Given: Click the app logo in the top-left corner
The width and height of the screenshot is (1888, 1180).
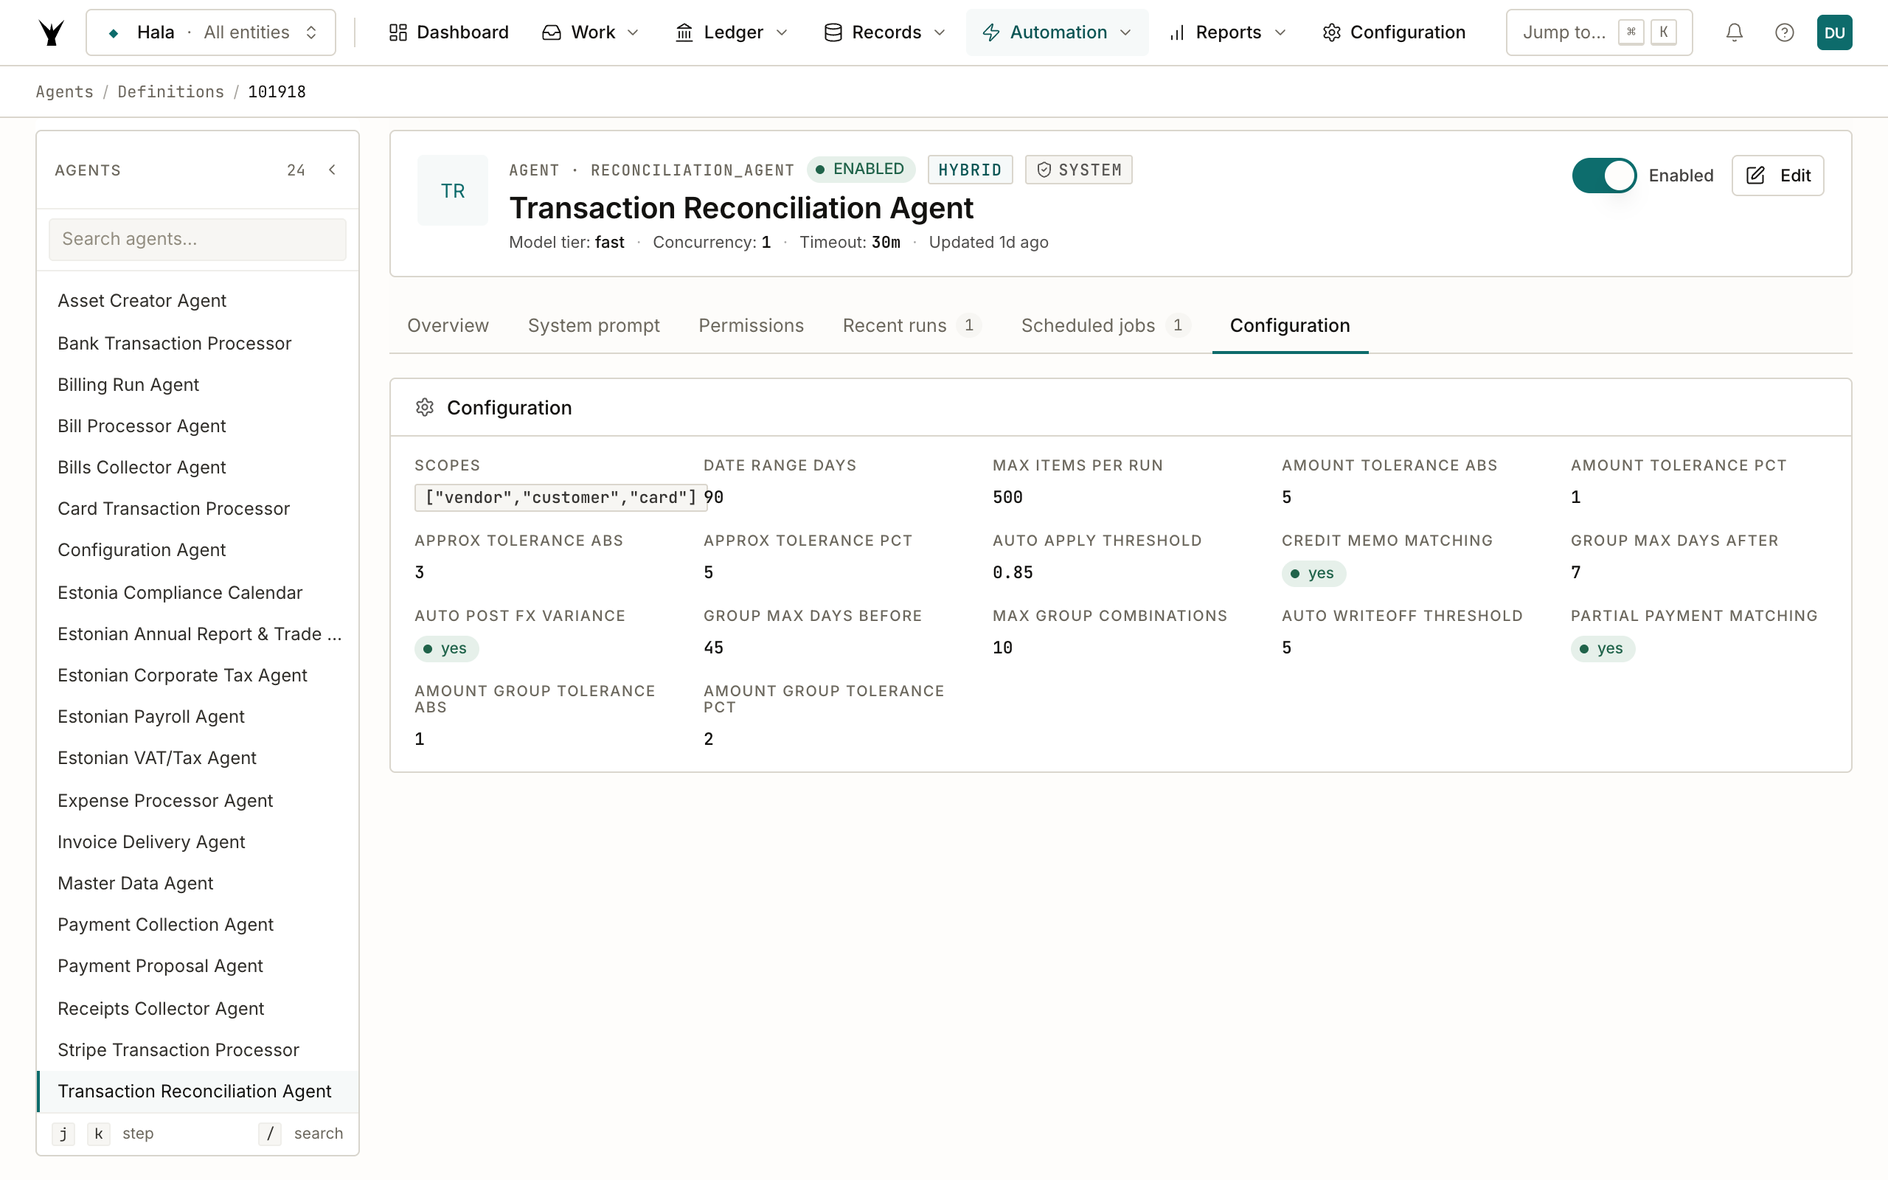Looking at the screenshot, I should [52, 32].
